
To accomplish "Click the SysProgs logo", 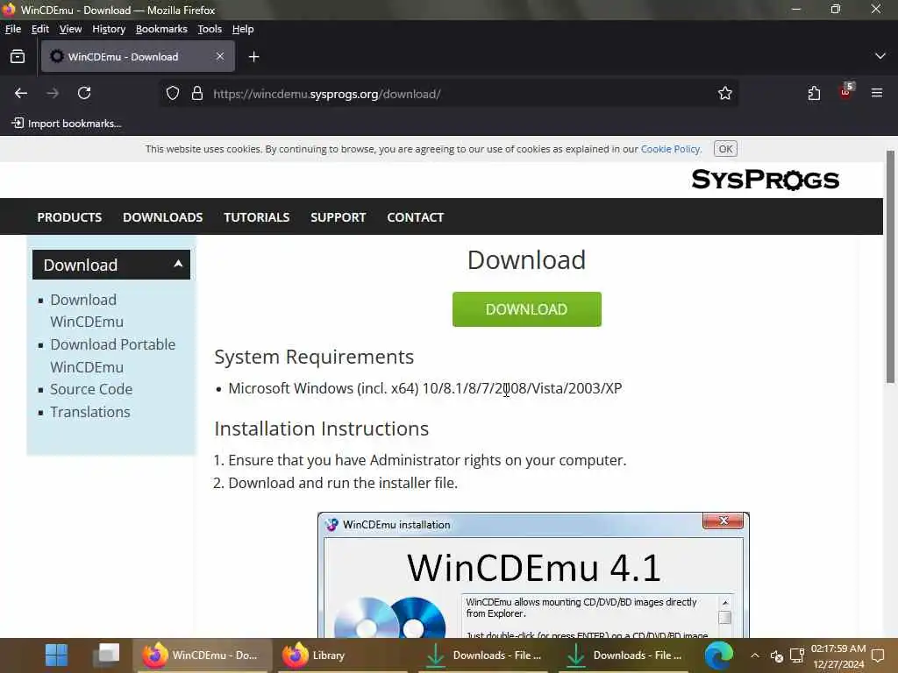I will [x=766, y=180].
